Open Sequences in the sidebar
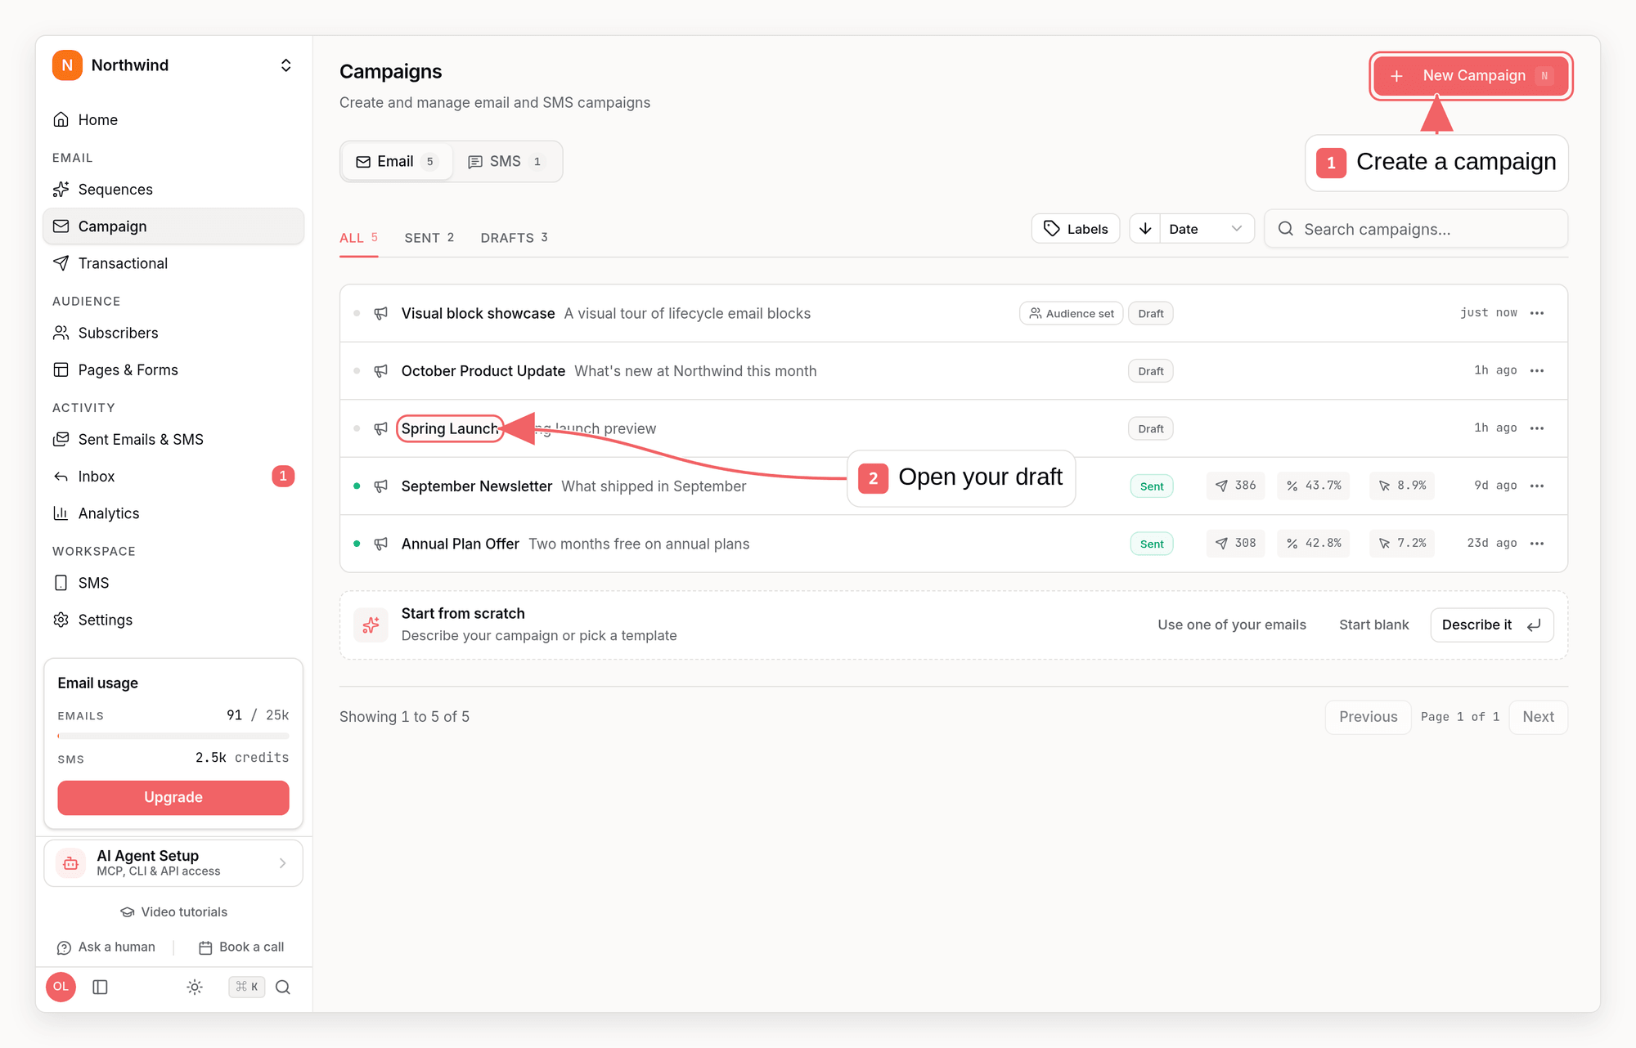 pyautogui.click(x=173, y=190)
